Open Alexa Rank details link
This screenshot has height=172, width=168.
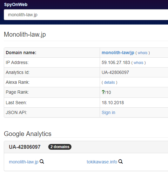click(109, 82)
